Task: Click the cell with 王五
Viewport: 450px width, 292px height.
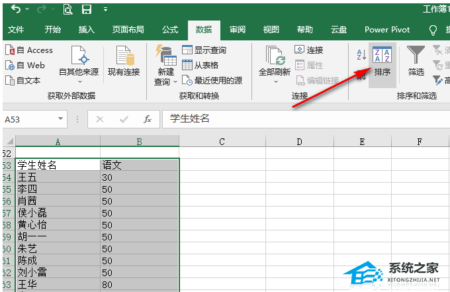Action: click(58, 177)
